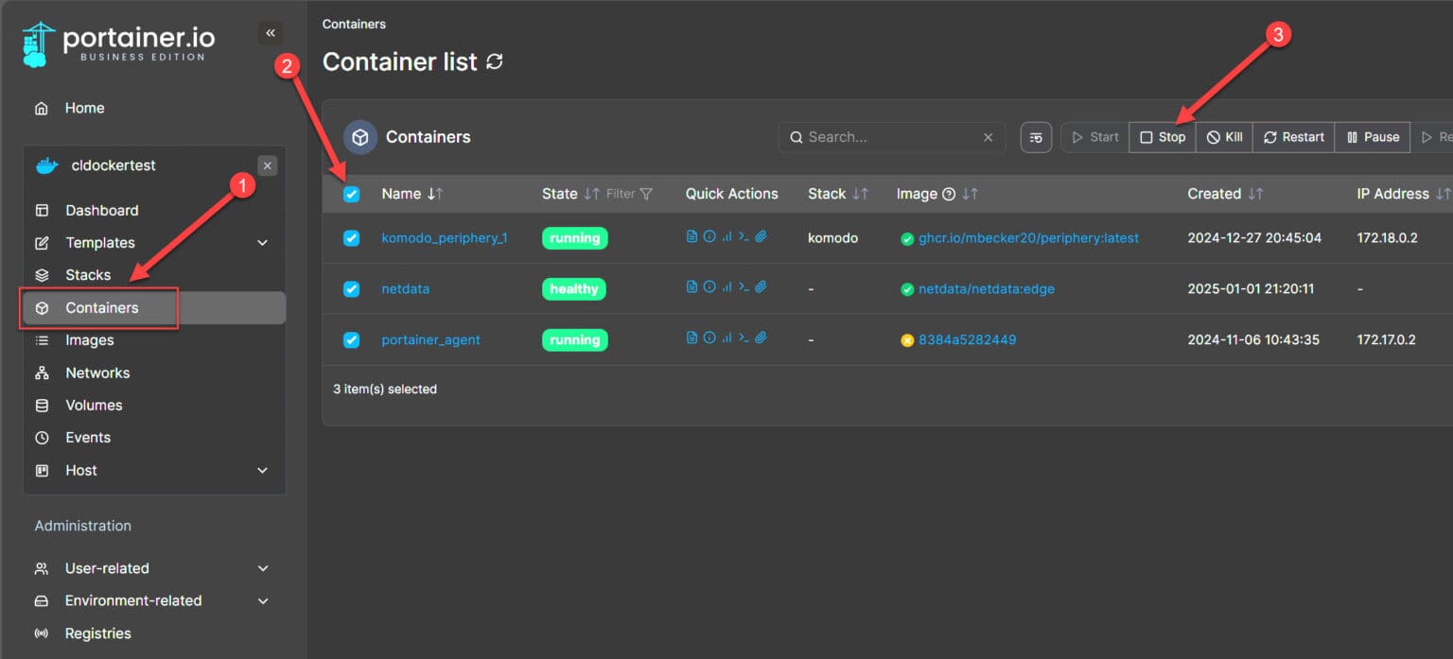Open the columns settings icon beside search

click(1035, 136)
